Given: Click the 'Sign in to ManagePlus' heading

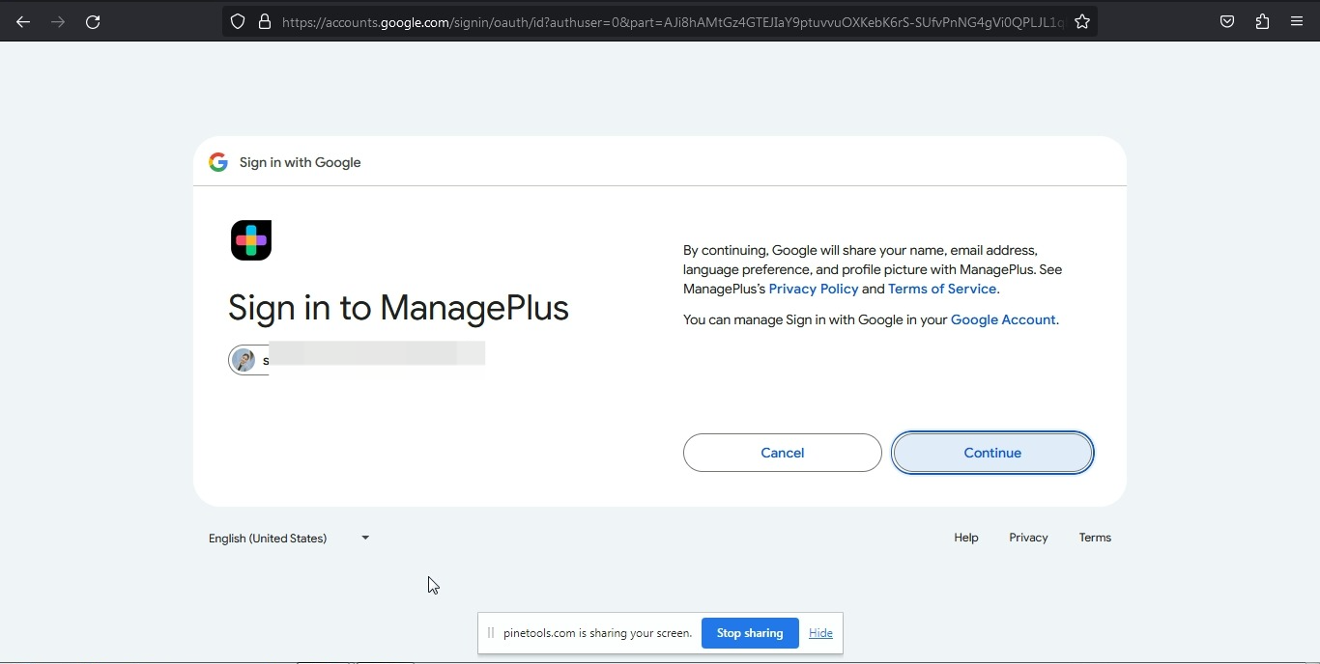Looking at the screenshot, I should (398, 308).
